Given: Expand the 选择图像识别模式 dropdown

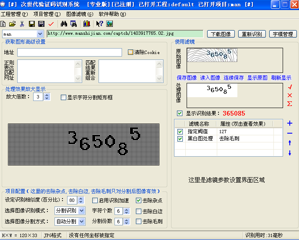Looking at the screenshot, I should [81, 211].
